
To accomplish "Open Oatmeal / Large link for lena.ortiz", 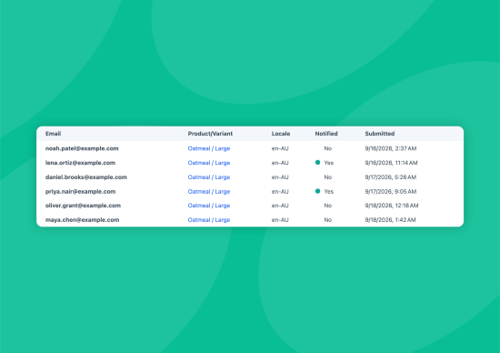I will tap(209, 163).
